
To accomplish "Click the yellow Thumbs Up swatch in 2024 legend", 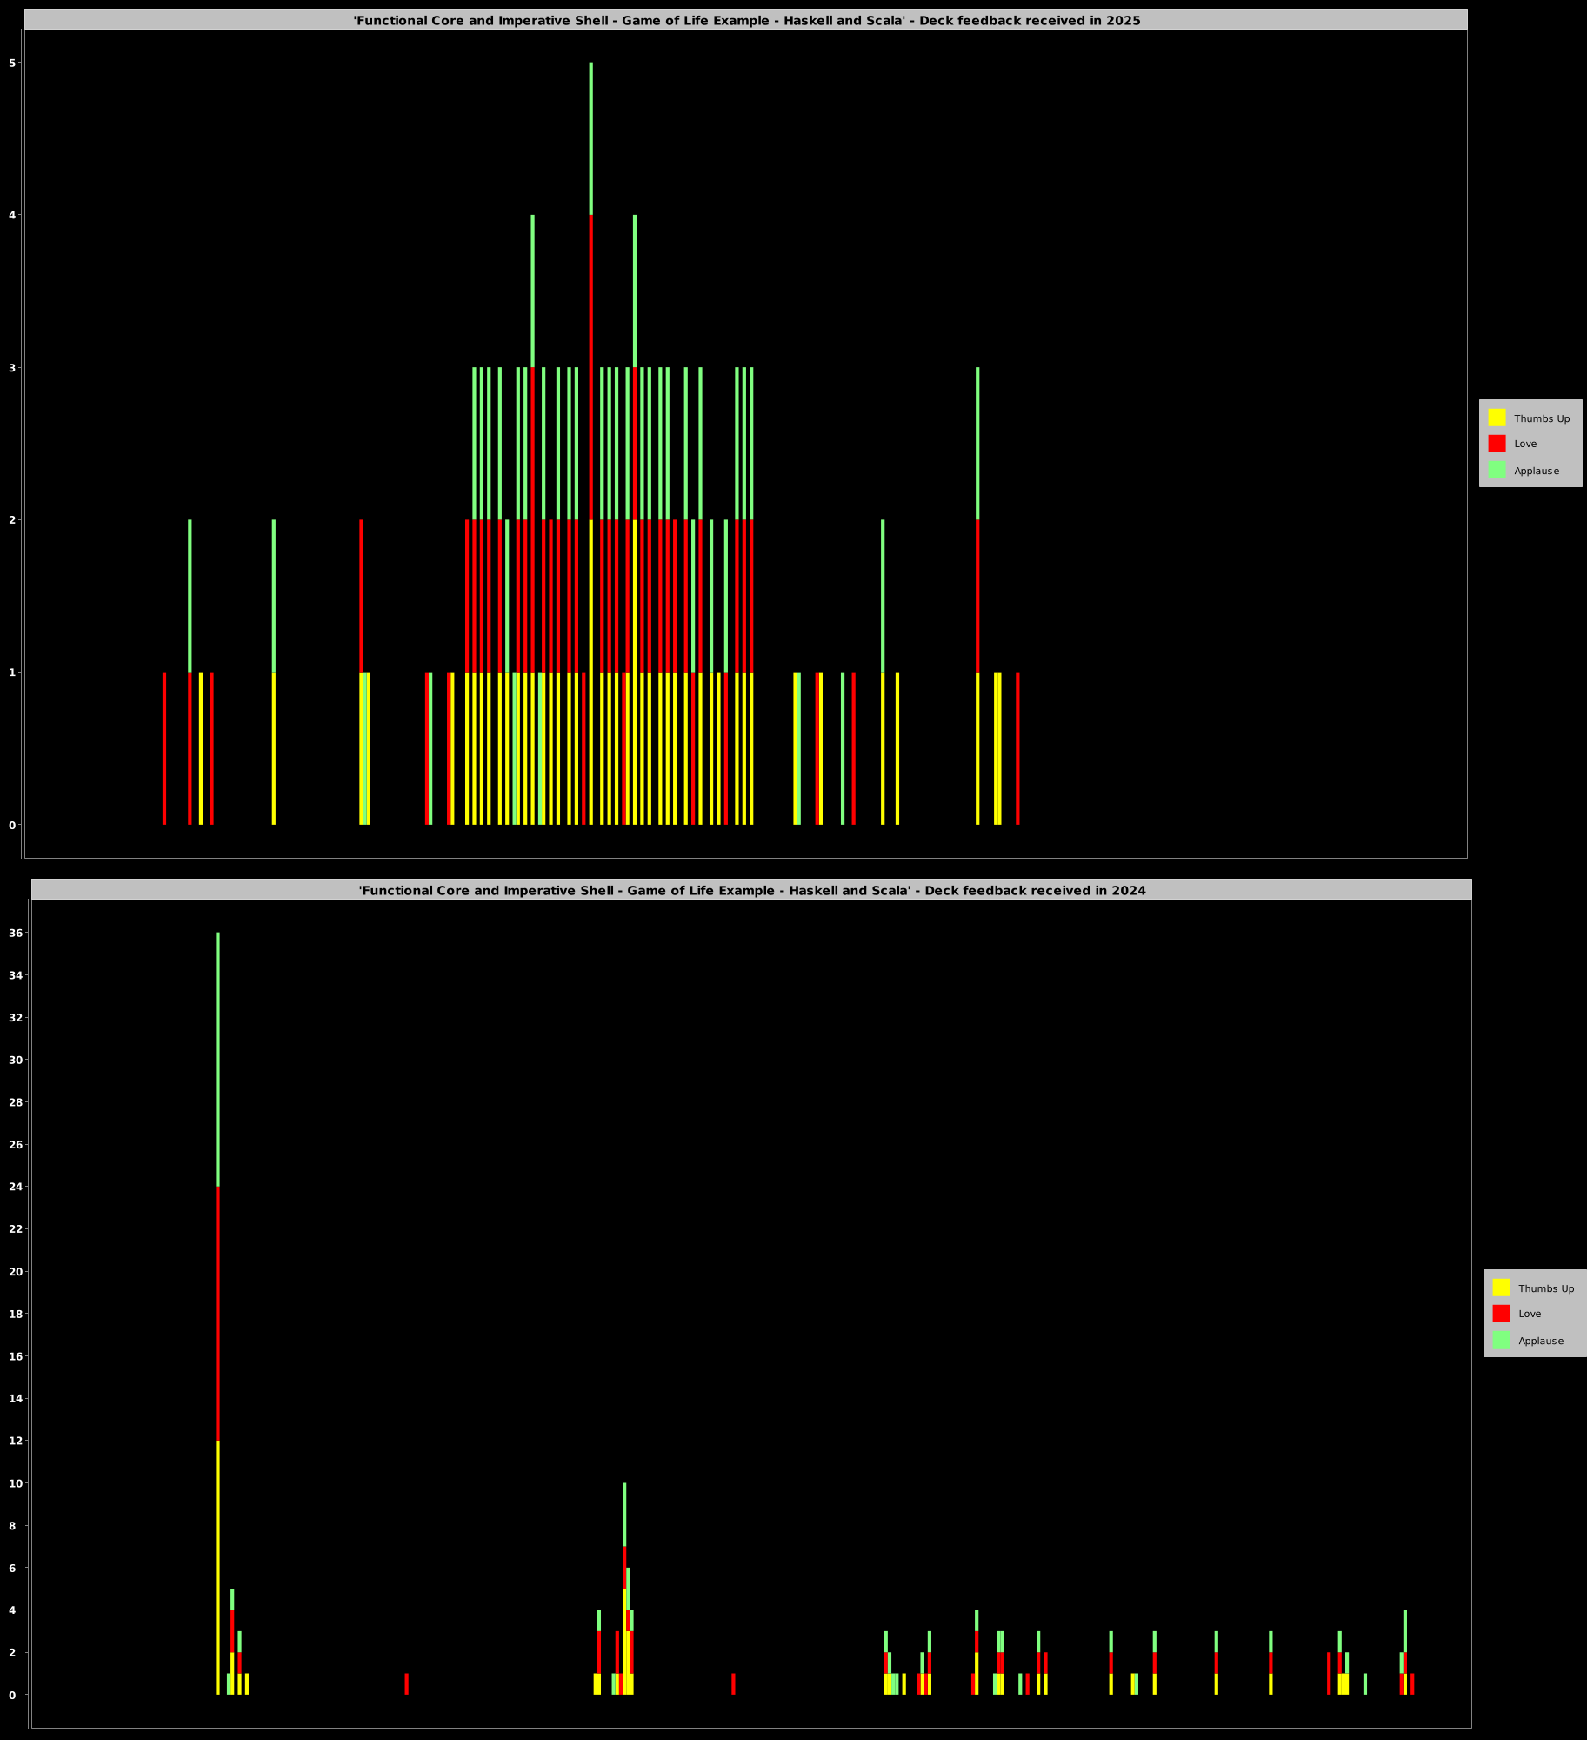I will pyautogui.click(x=1501, y=1288).
